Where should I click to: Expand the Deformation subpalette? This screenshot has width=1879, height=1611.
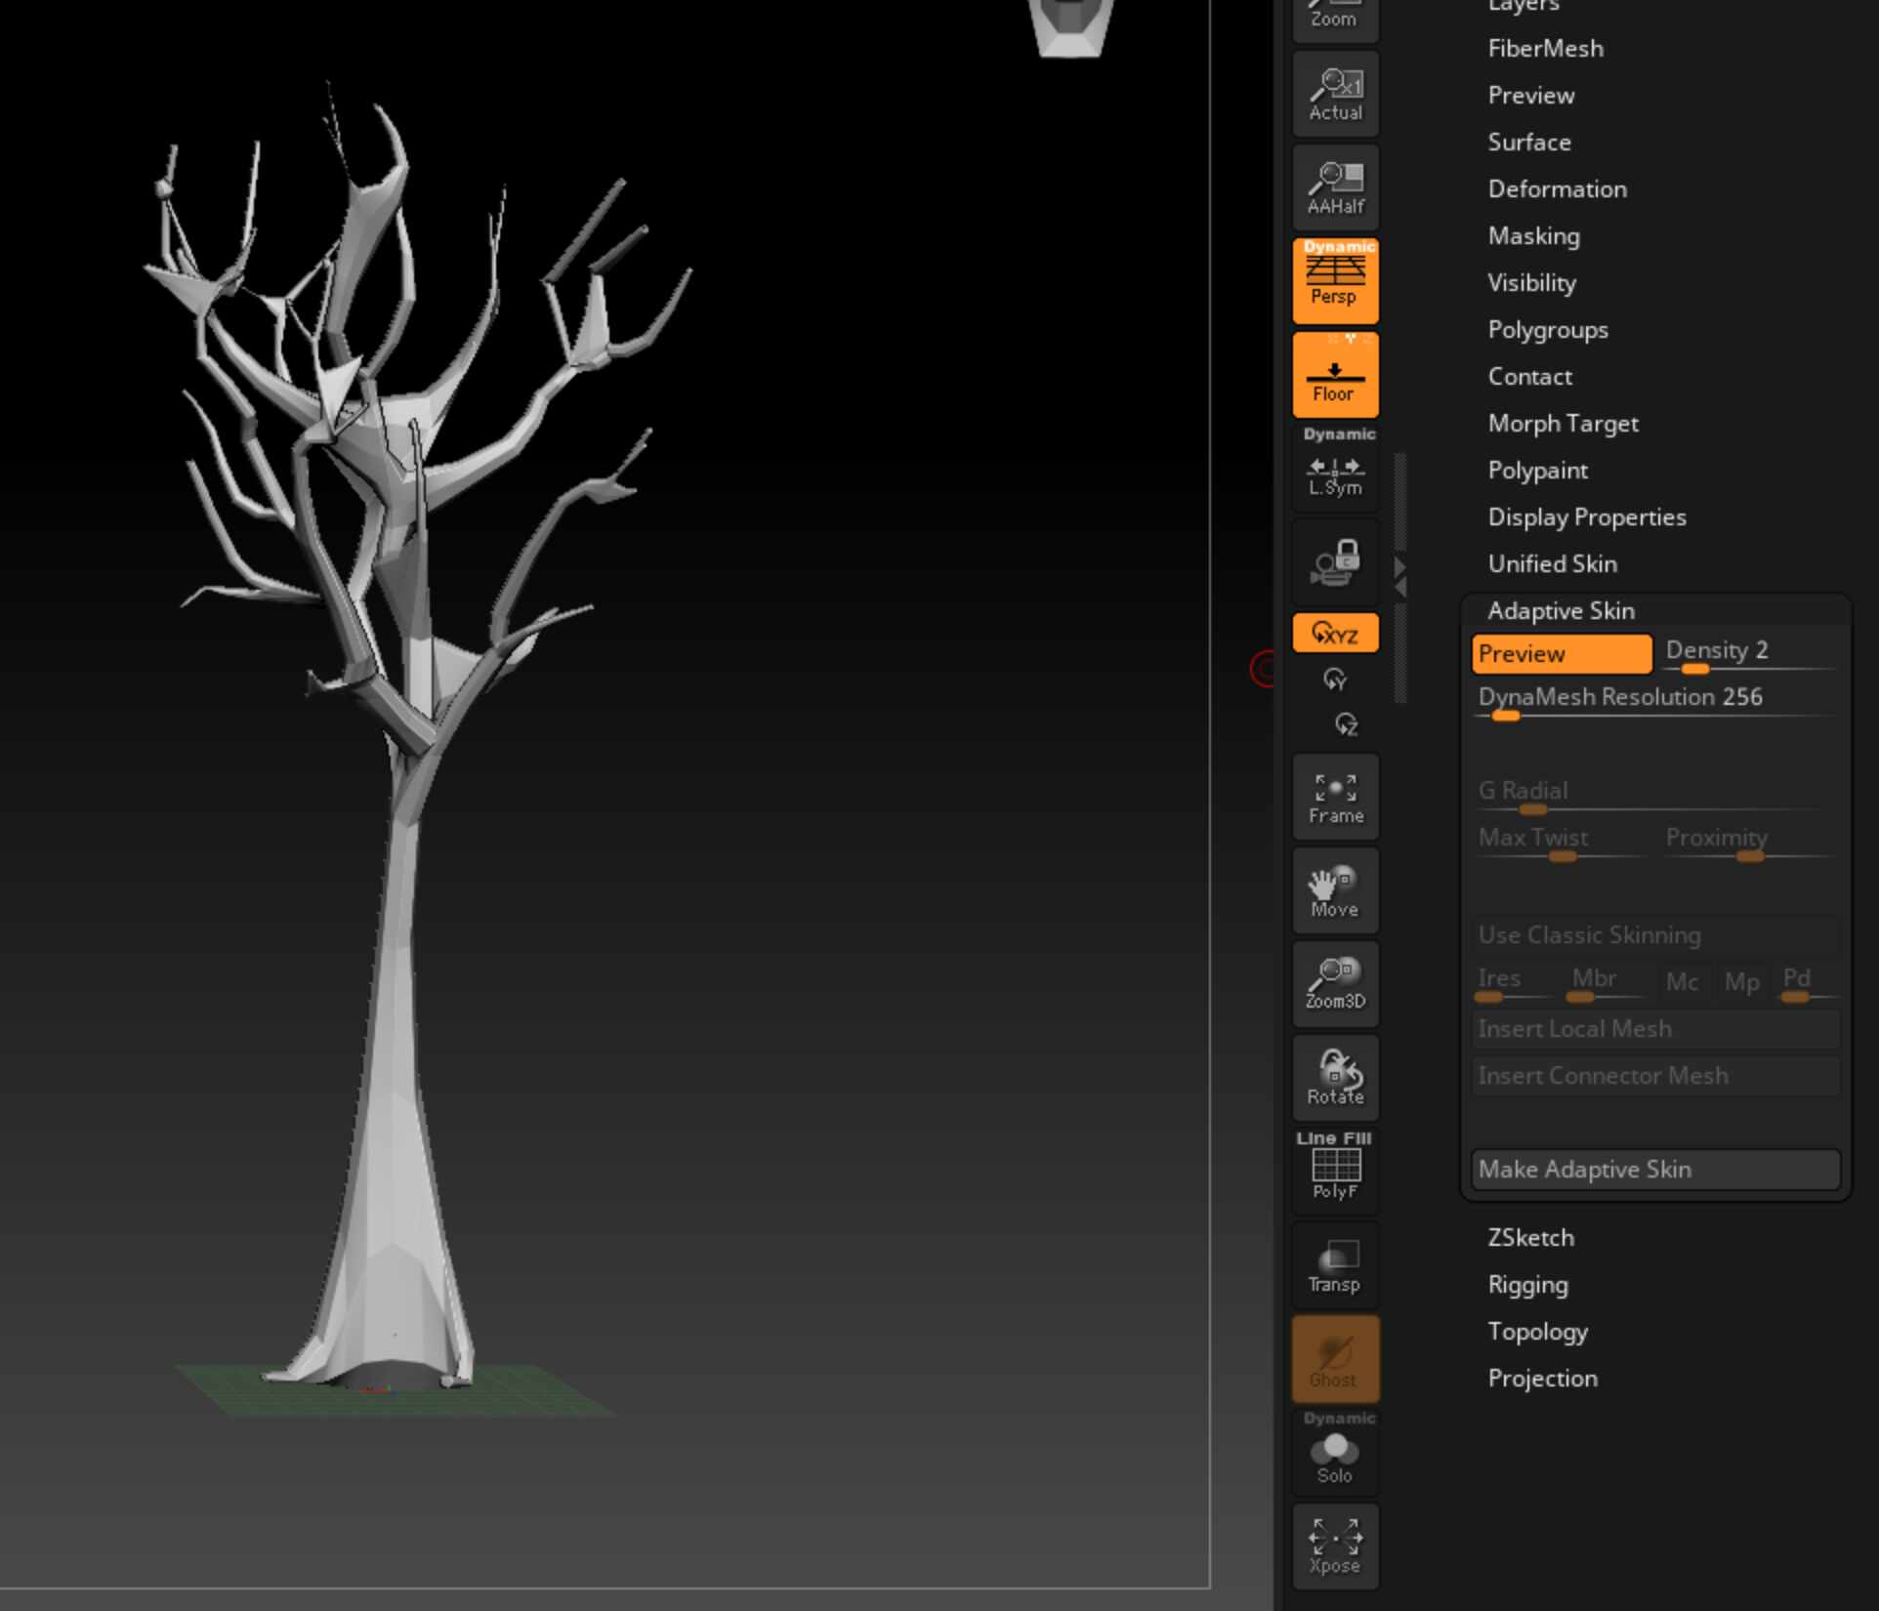pyautogui.click(x=1557, y=188)
